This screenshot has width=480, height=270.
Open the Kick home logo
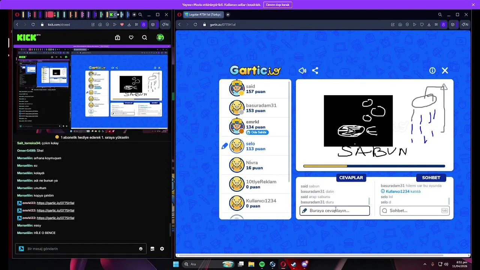[x=28, y=37]
